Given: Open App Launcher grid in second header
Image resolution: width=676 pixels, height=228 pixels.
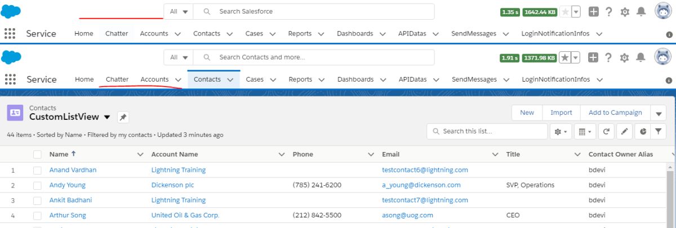Looking at the screenshot, I should click(10, 79).
